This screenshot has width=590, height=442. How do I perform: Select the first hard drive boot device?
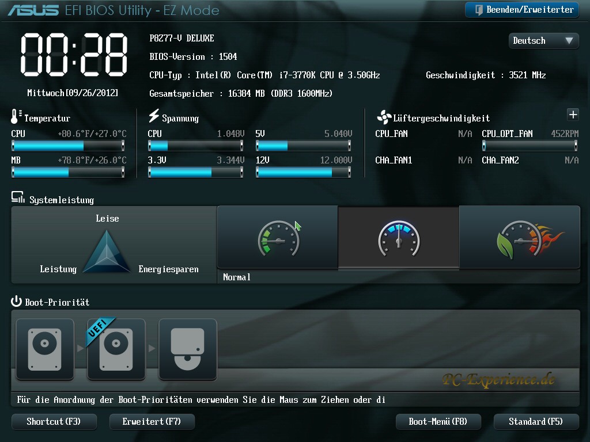click(x=45, y=349)
